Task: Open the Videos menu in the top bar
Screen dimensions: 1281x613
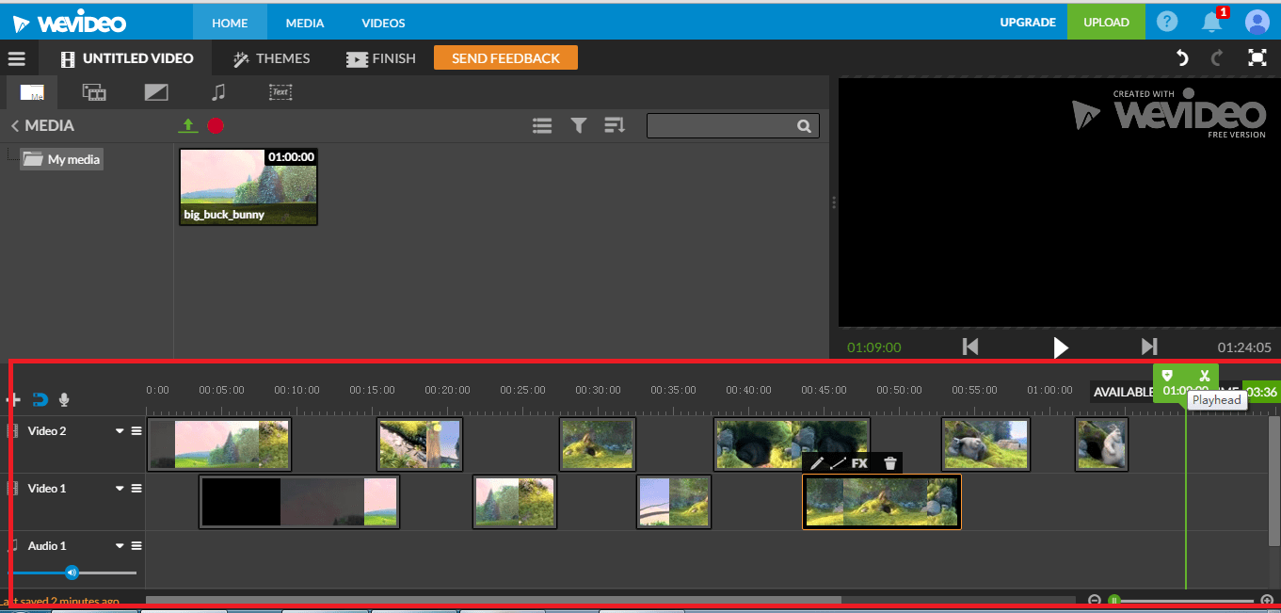Action: click(x=383, y=22)
